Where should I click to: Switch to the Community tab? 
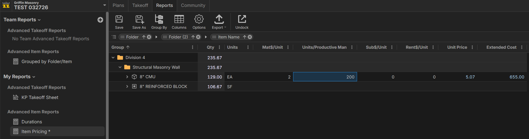point(193,5)
